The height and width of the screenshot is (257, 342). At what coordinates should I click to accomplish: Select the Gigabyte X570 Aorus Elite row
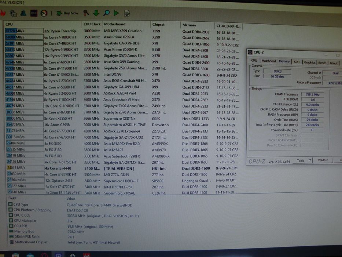tap(122, 56)
